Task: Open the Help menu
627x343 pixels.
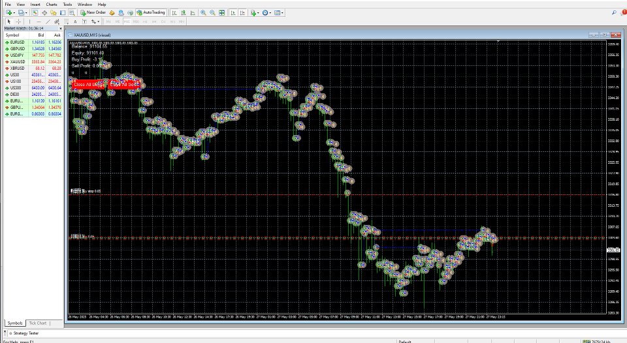Action: click(x=102, y=5)
